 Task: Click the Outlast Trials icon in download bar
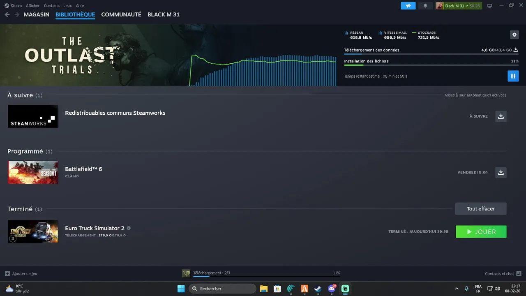[x=186, y=273]
